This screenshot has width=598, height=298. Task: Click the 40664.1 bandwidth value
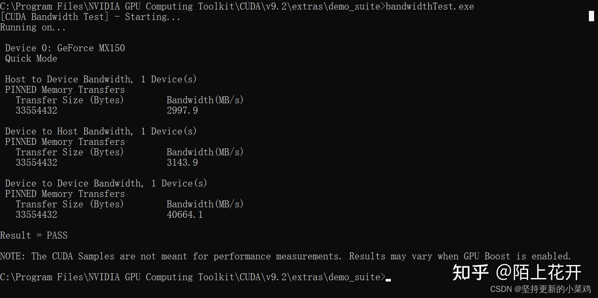click(x=185, y=215)
